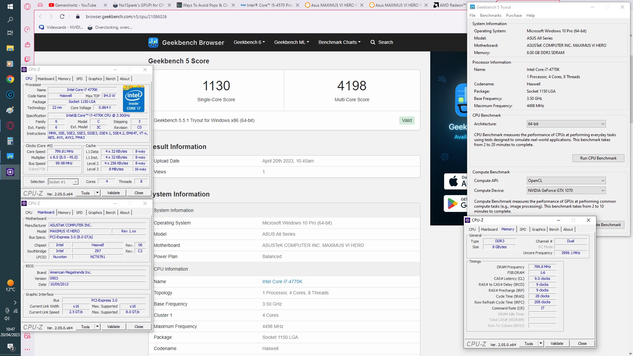Screen dimensions: 633x356
Task: Open the Intel Core i7-4770K link
Action: click(282, 282)
